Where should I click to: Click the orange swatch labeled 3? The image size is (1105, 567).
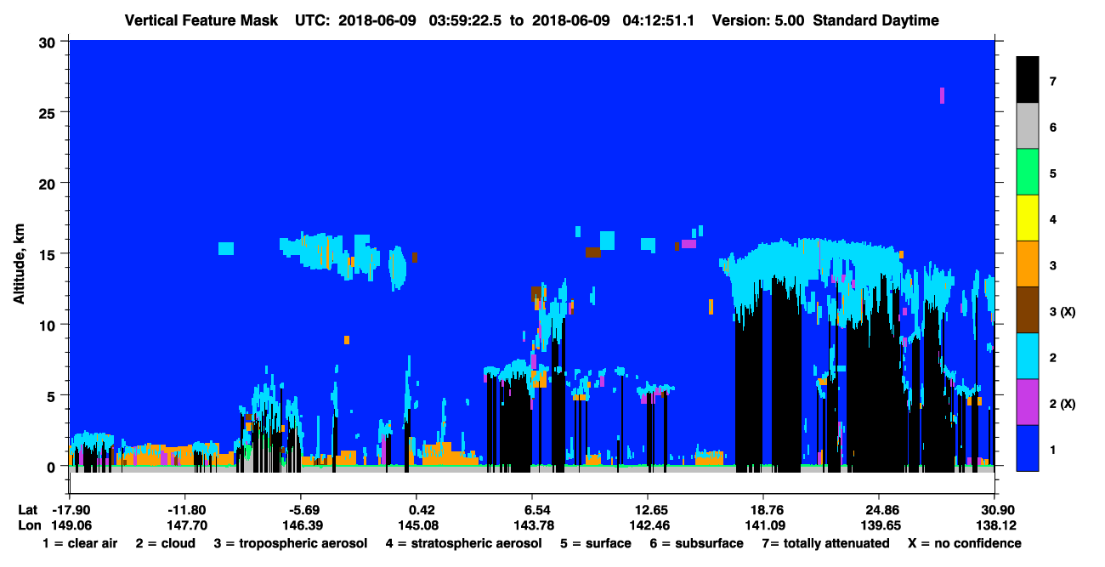tap(1028, 264)
